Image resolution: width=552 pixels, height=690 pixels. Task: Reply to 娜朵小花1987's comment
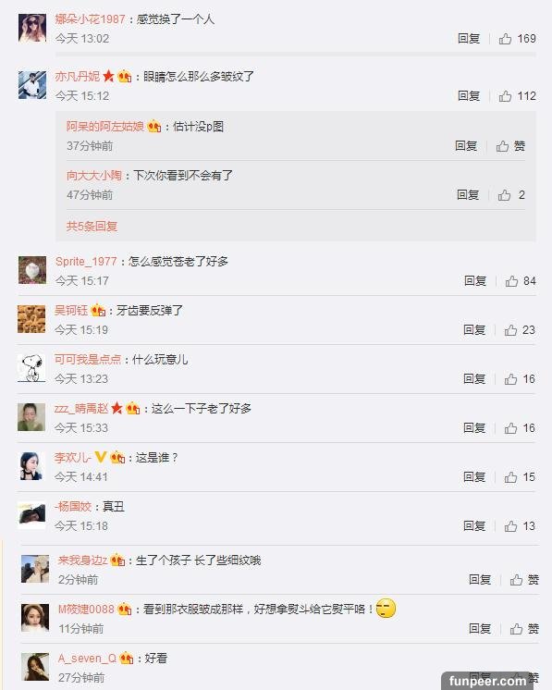469,39
